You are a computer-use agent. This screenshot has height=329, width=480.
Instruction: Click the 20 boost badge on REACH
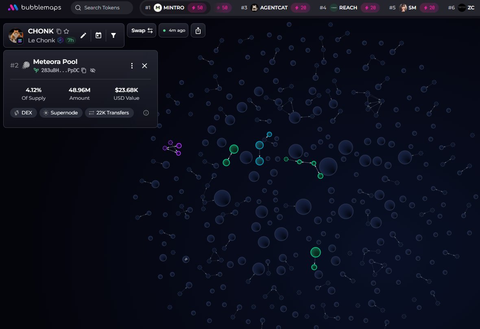(370, 8)
